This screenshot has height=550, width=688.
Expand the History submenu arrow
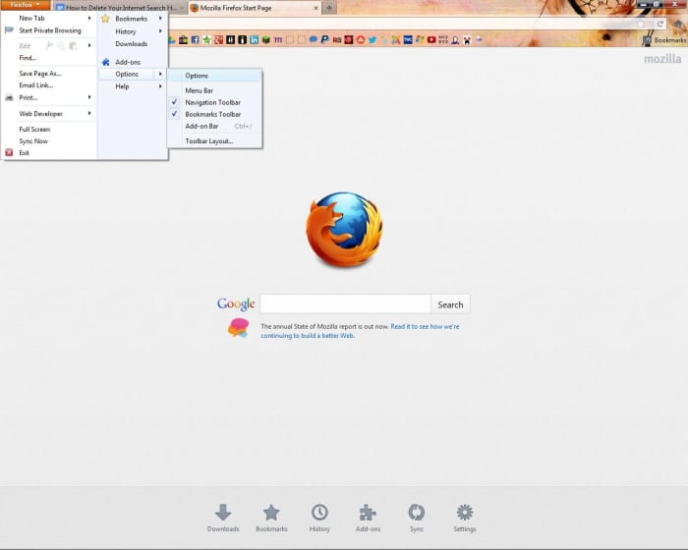point(160,31)
